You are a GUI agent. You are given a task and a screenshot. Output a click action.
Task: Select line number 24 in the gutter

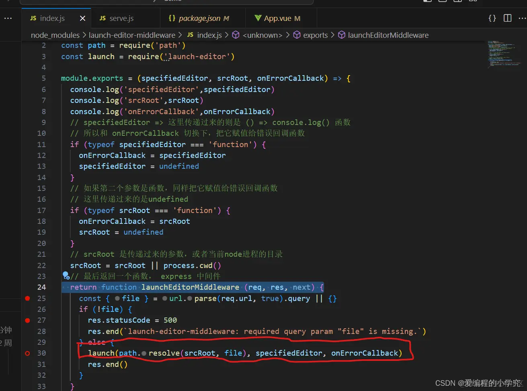tap(41, 287)
